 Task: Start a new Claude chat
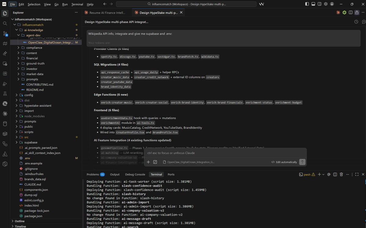tap(364, 22)
